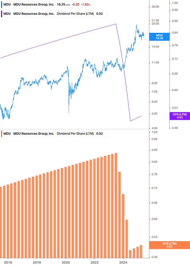Click the tallest orange dividend bar
The width and height of the screenshot is (190, 266).
pyautogui.click(x=116, y=205)
